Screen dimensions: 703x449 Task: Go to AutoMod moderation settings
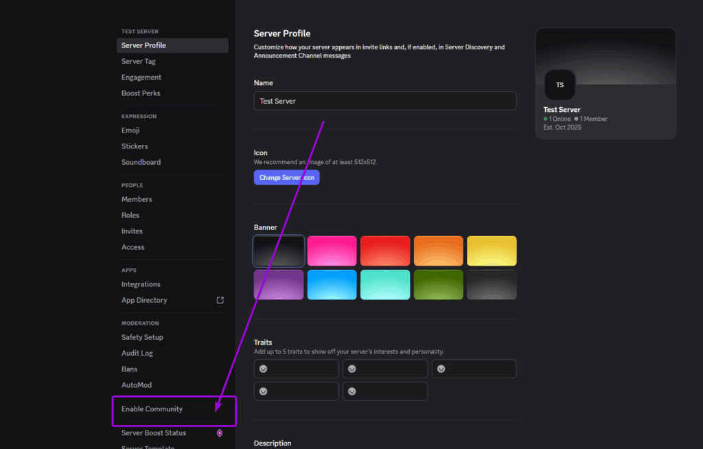(137, 384)
